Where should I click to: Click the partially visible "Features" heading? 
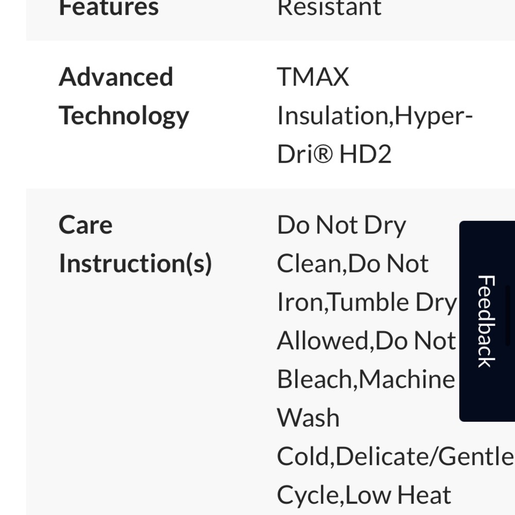(109, 8)
